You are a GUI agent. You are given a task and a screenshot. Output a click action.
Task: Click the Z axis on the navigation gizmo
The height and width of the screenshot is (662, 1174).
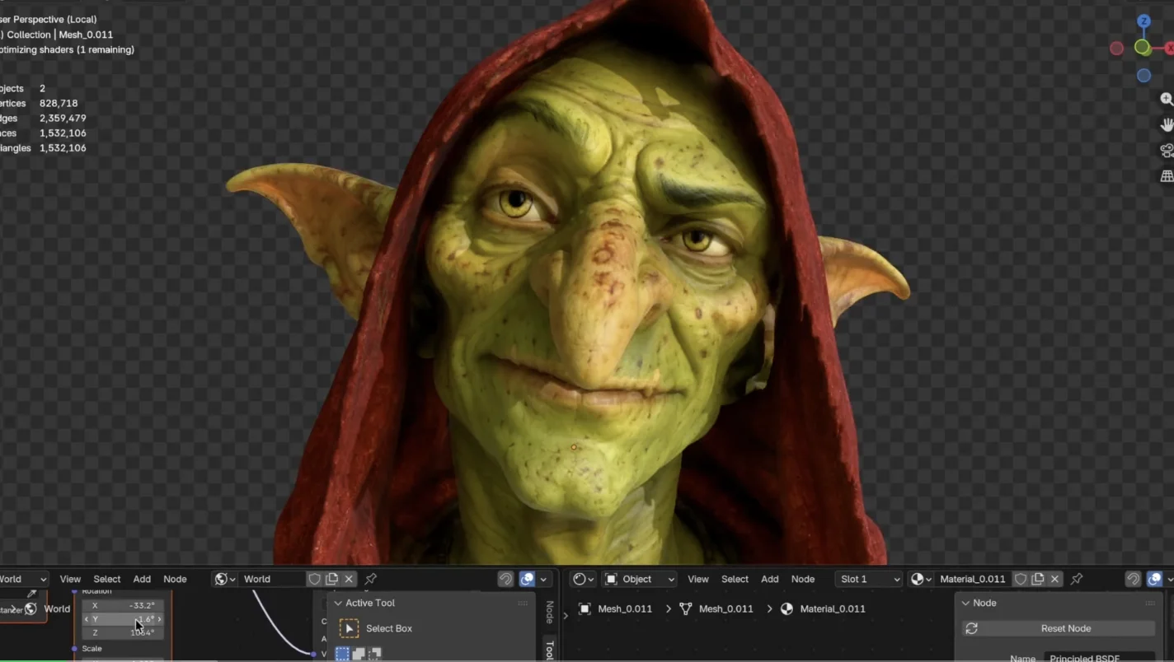(1143, 21)
